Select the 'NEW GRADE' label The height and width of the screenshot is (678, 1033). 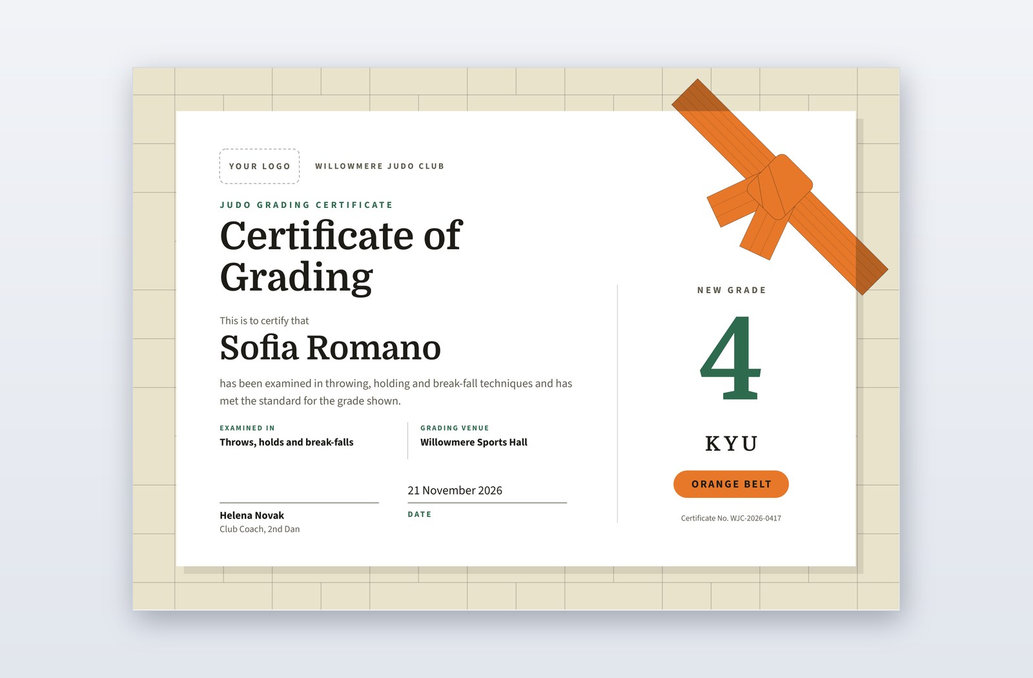click(731, 291)
